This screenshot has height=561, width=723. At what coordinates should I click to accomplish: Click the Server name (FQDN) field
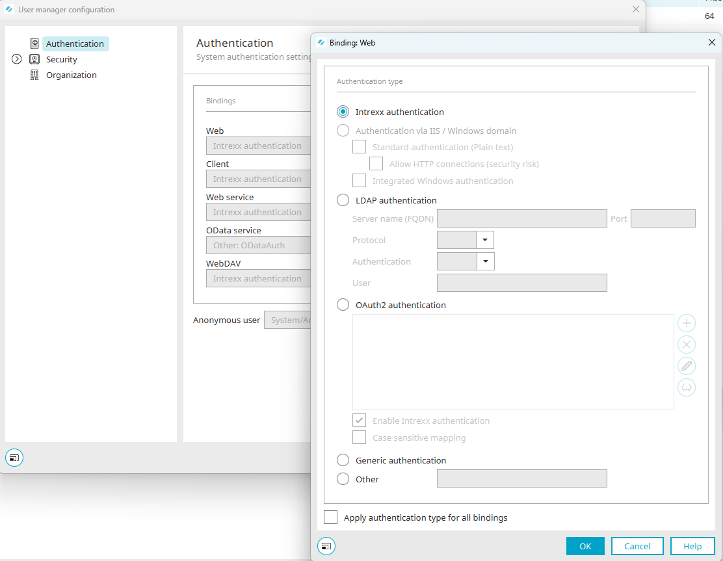(x=522, y=218)
